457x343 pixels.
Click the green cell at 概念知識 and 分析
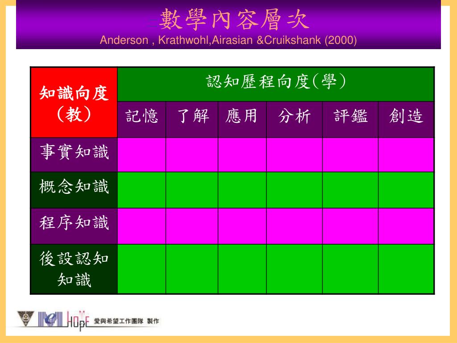pyautogui.click(x=295, y=190)
